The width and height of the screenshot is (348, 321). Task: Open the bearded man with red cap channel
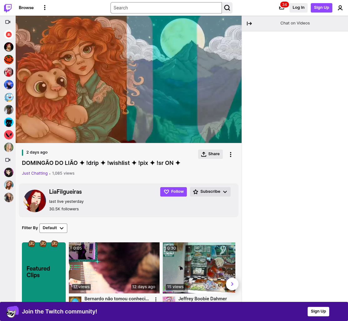(9, 47)
